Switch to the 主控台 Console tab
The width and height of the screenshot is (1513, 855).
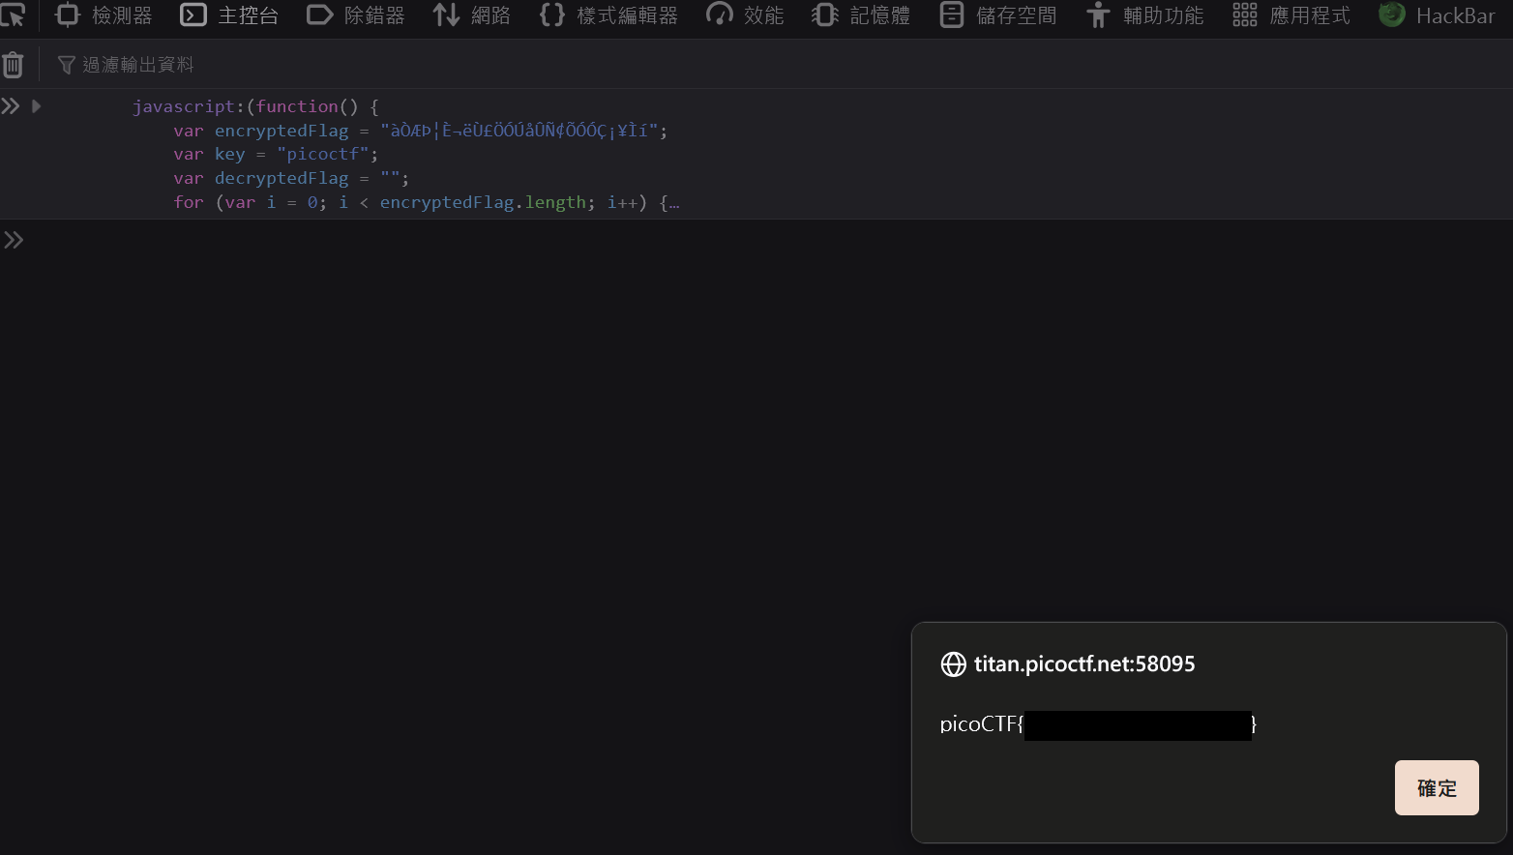click(x=229, y=15)
